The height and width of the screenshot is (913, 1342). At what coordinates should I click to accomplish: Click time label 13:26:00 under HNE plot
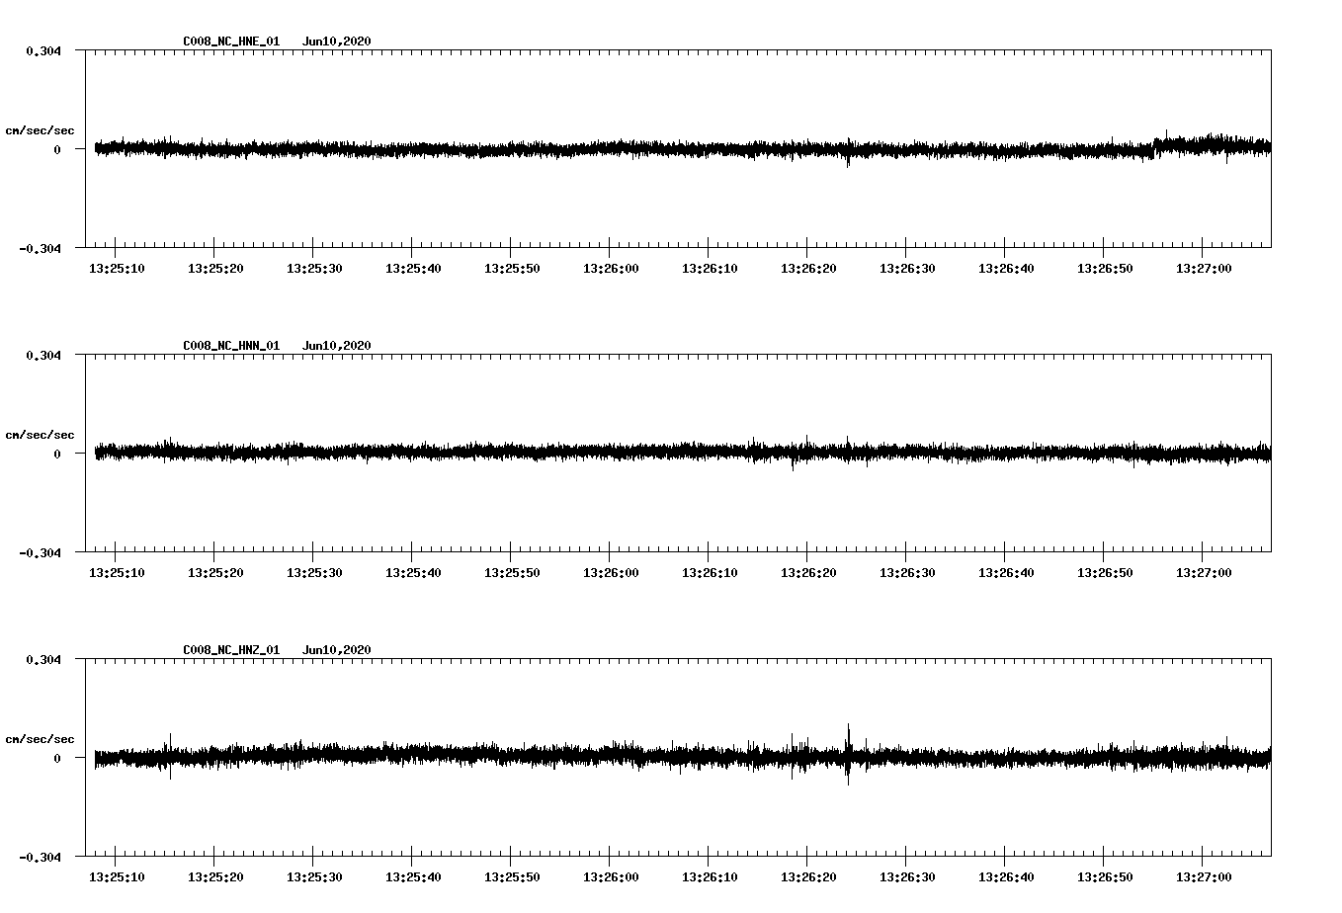point(611,268)
